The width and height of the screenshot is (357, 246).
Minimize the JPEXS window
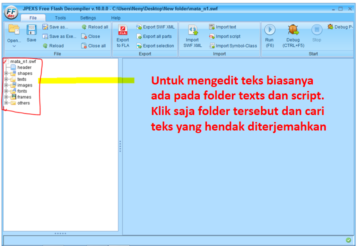[x=333, y=9]
